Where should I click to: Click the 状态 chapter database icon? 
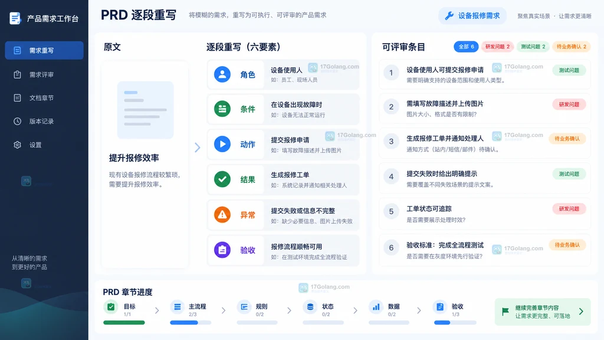click(310, 307)
